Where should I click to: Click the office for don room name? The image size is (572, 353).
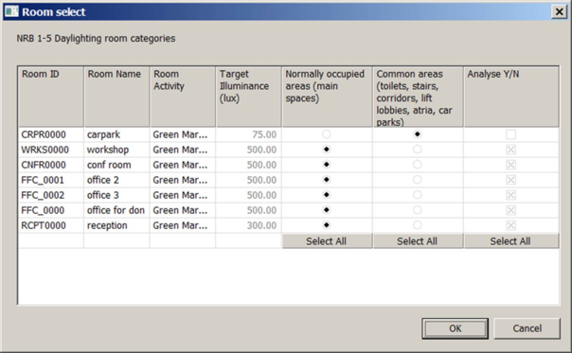[x=116, y=210]
